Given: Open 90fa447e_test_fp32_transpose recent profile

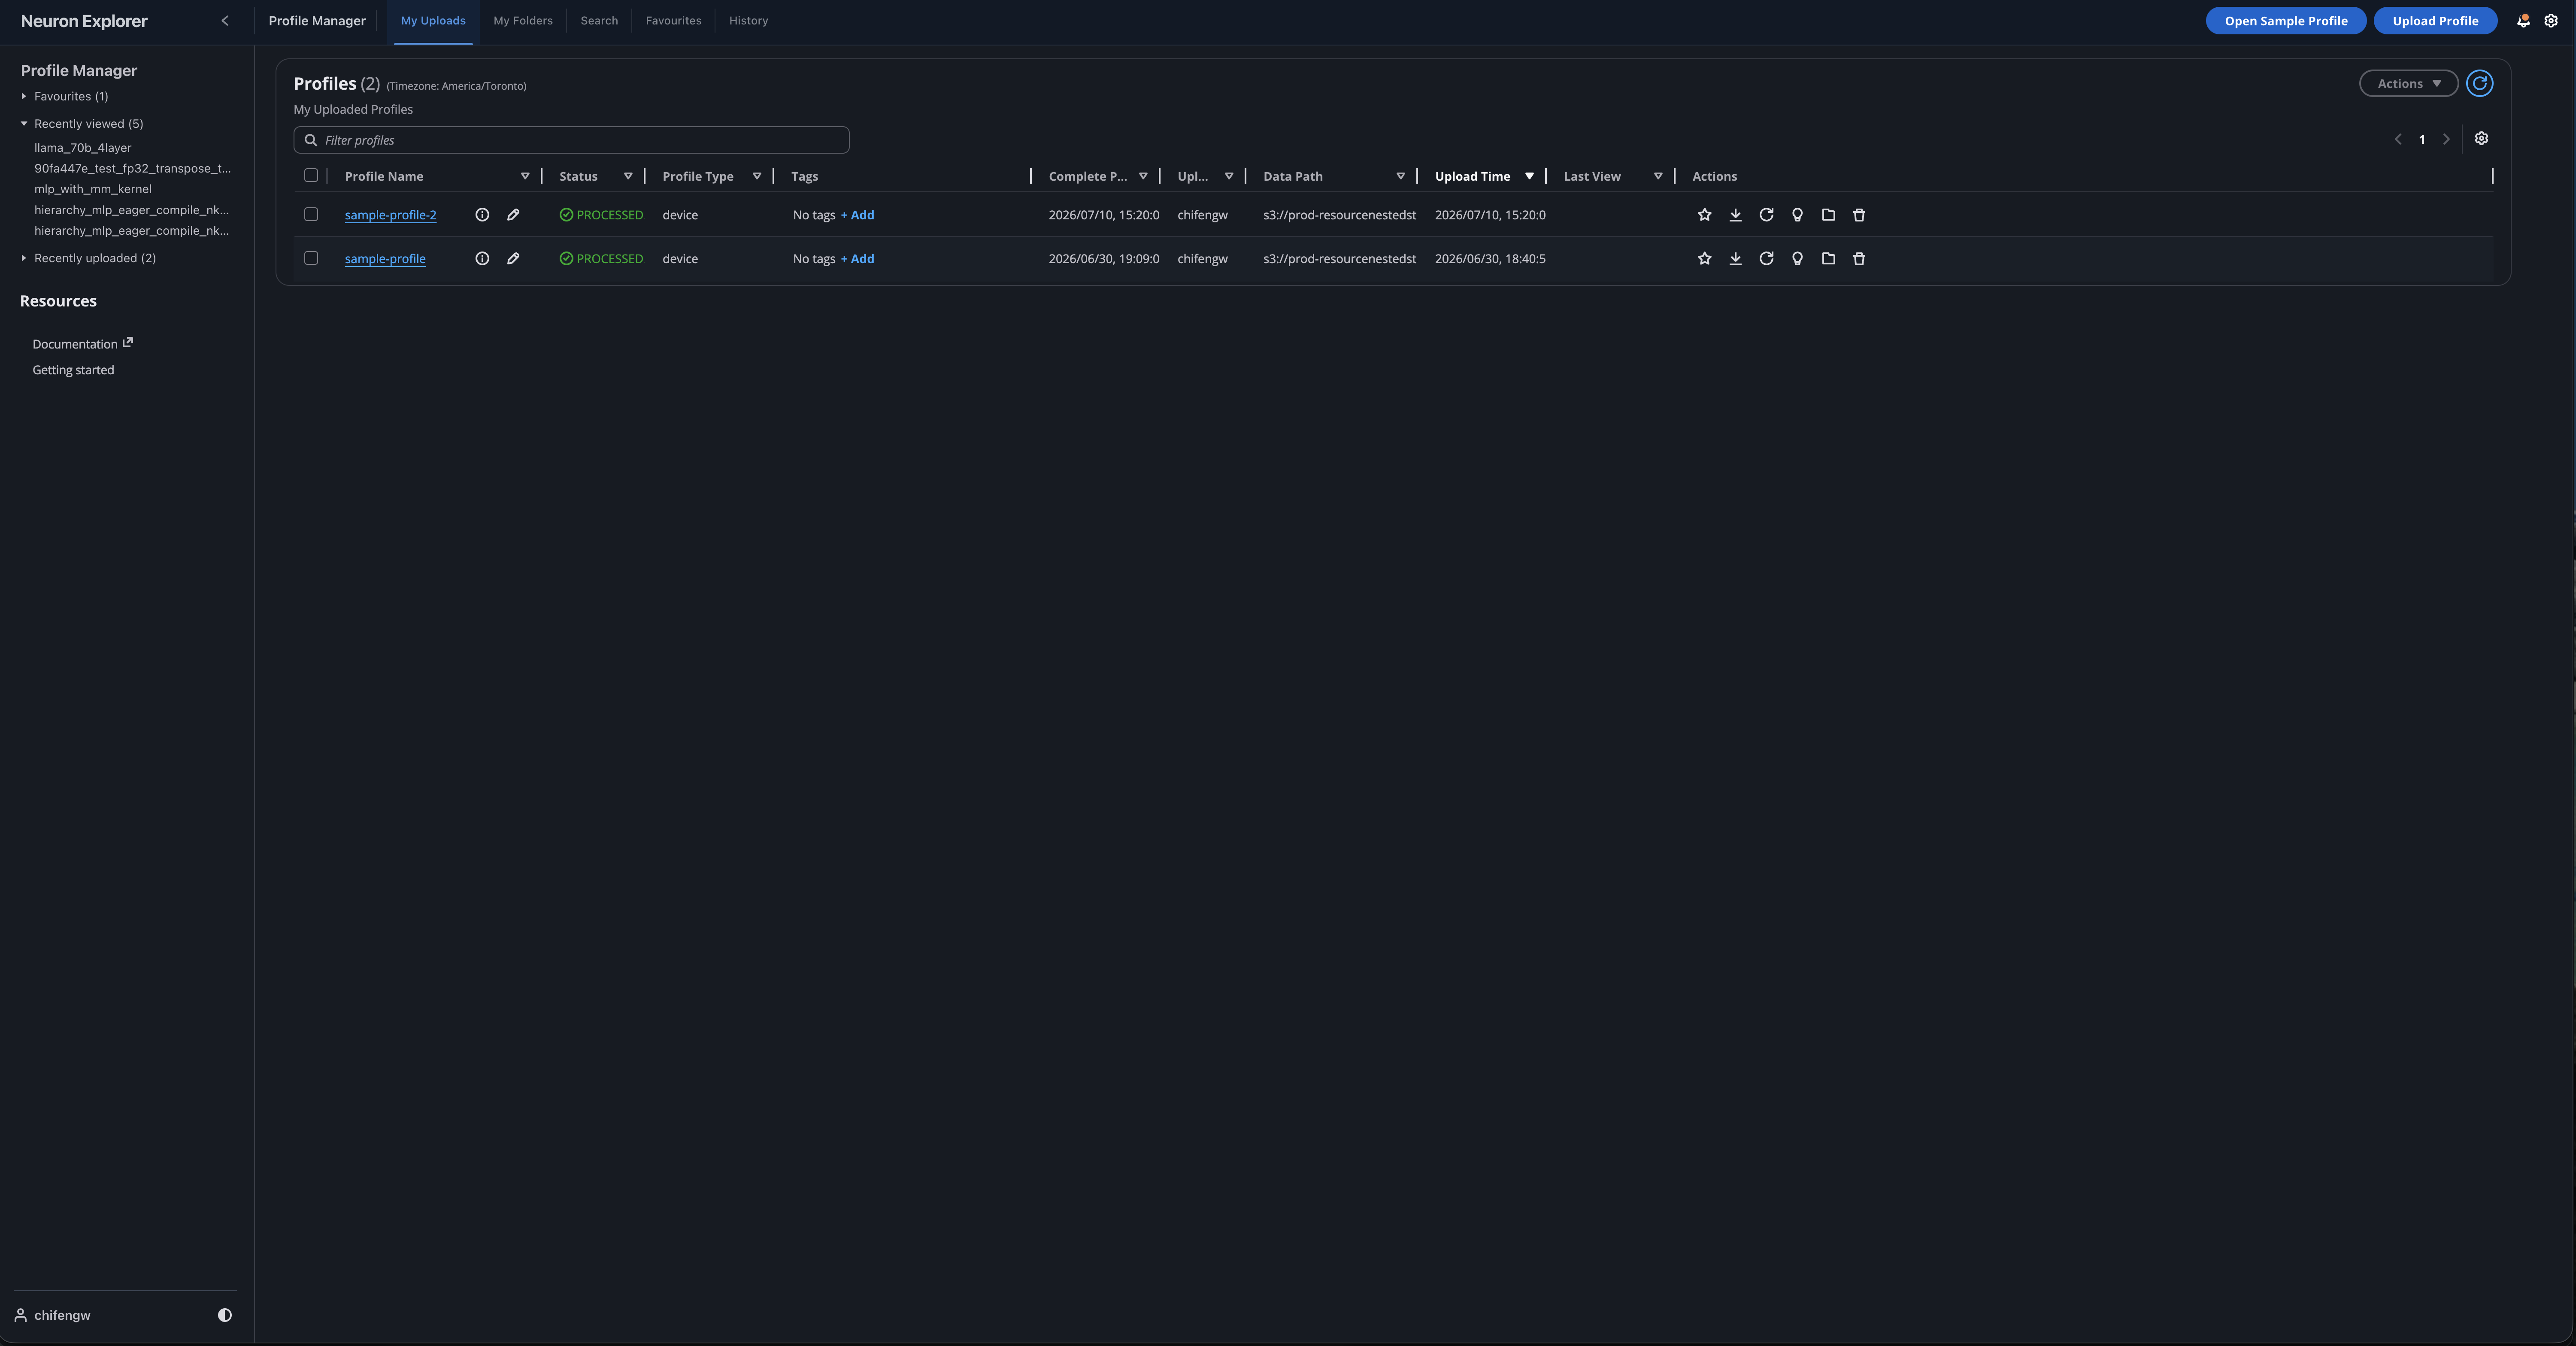Looking at the screenshot, I should (132, 169).
